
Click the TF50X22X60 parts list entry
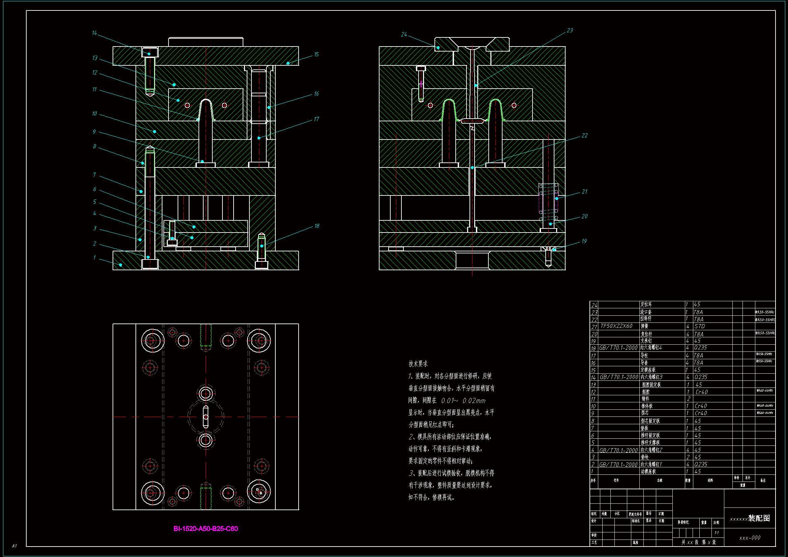(616, 326)
